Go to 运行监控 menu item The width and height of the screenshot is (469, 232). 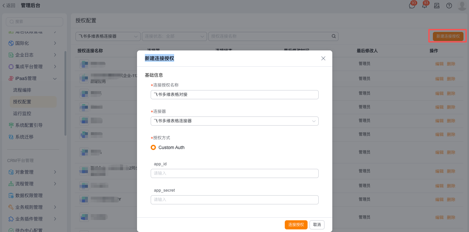pyautogui.click(x=22, y=114)
